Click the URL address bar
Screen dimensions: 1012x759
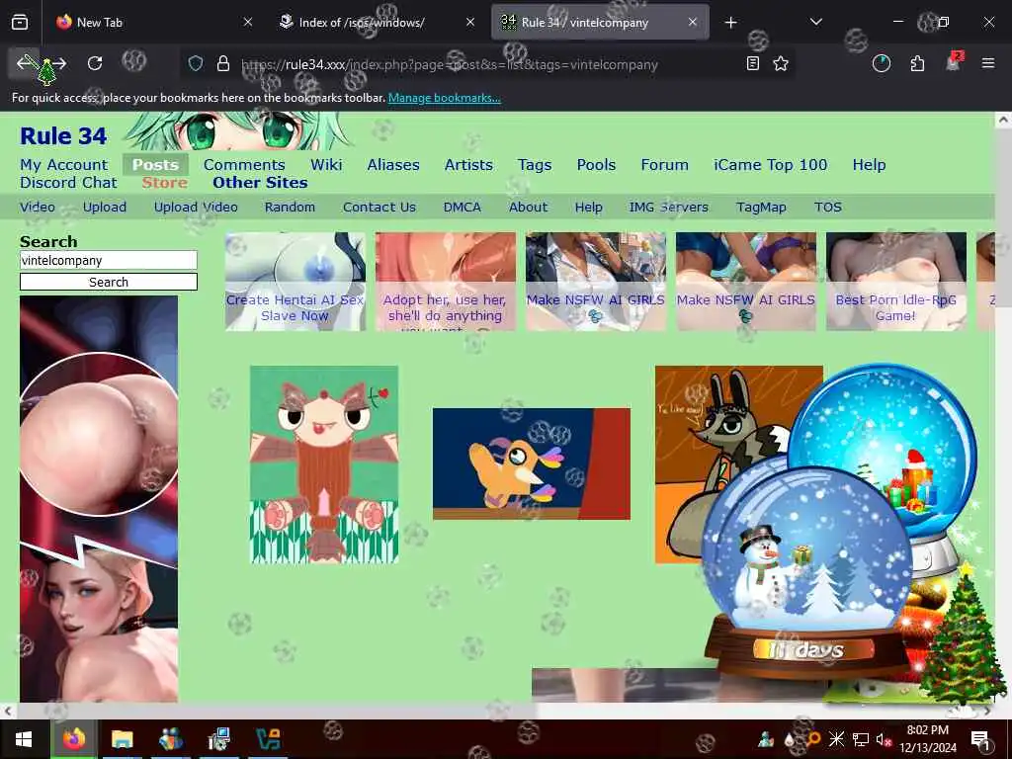[489, 64]
